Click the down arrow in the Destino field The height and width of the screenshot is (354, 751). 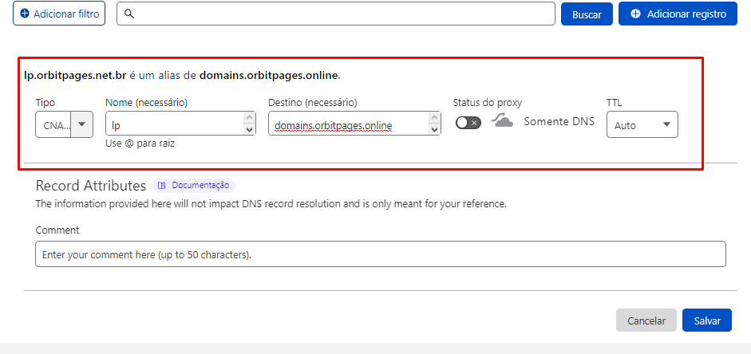coord(434,129)
